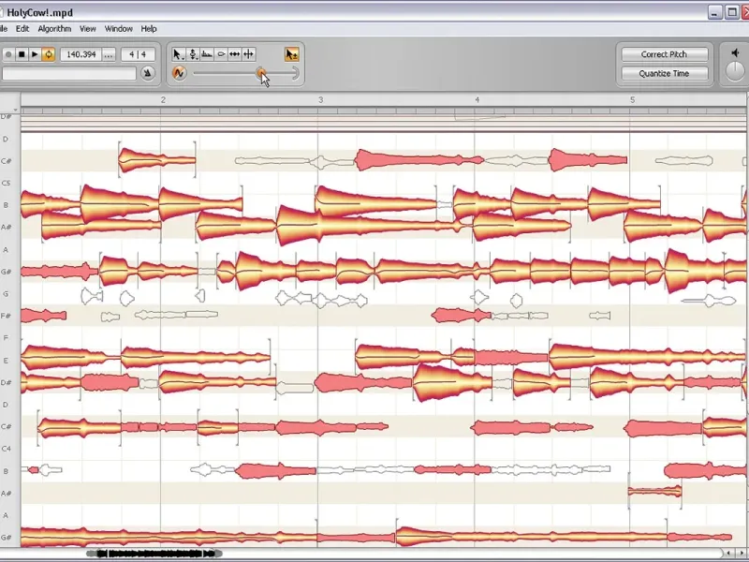Click the speaker volume icon
The width and height of the screenshot is (749, 562).
735,53
